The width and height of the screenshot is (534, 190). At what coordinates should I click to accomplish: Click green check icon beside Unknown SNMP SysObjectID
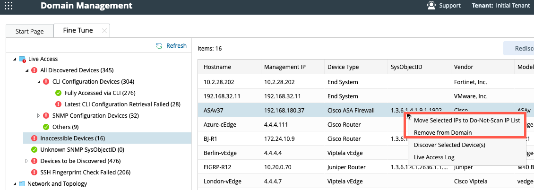click(34, 149)
